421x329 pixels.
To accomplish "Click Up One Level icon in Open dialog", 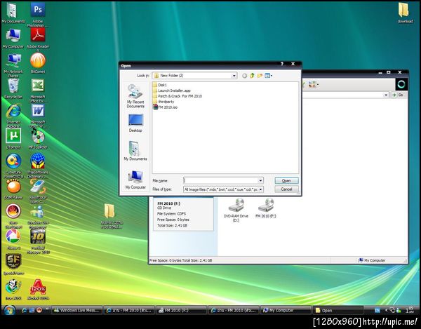I will point(252,76).
